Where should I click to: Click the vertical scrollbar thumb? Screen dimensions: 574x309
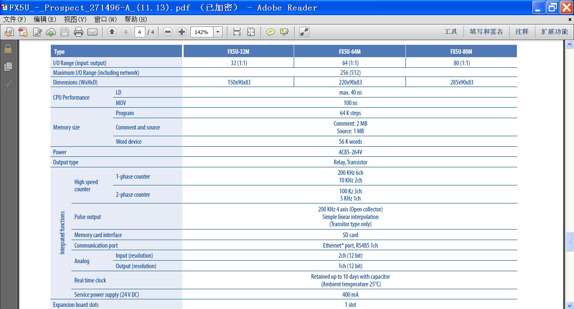pyautogui.click(x=570, y=242)
